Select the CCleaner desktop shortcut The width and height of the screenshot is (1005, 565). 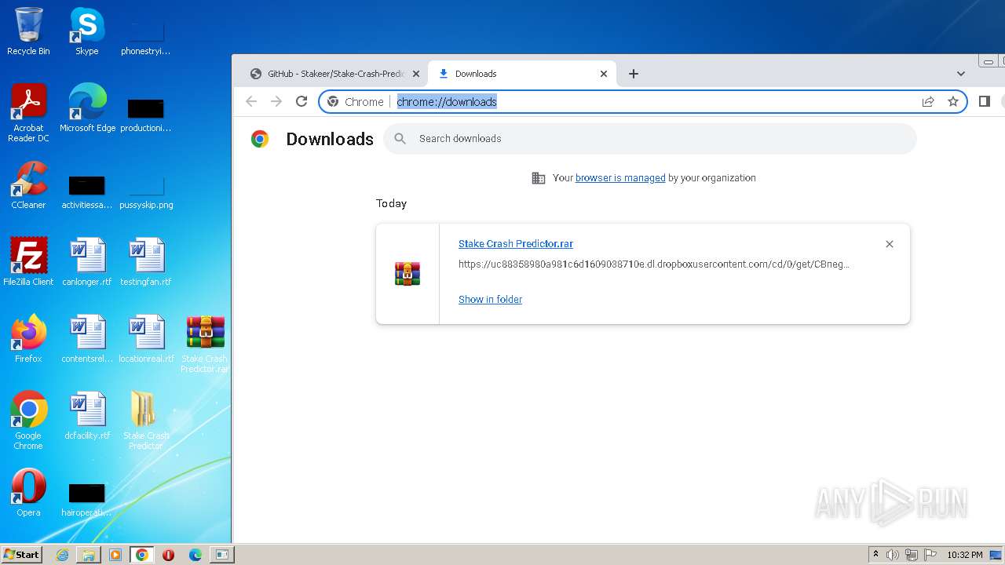28,185
